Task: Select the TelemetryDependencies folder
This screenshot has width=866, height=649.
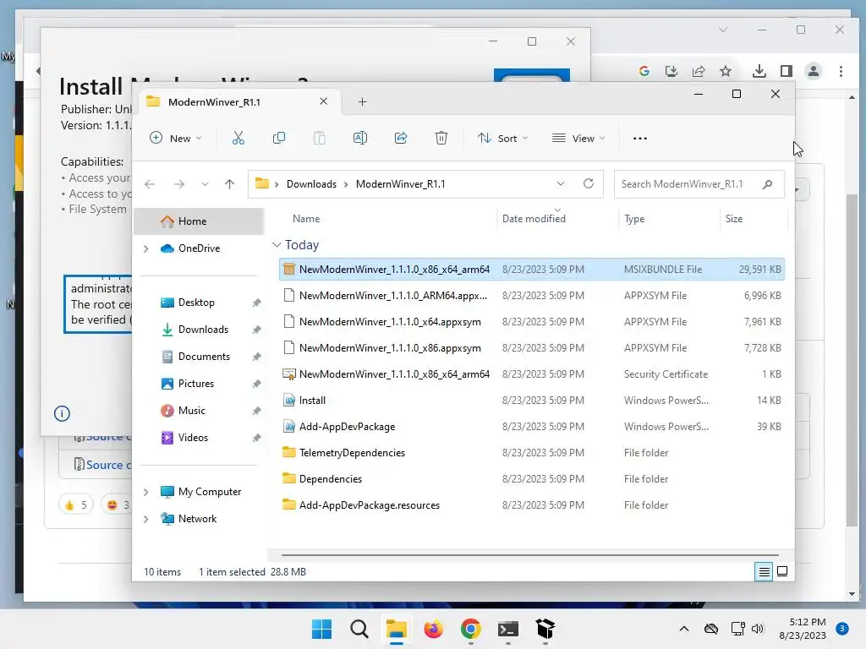Action: 531,453
